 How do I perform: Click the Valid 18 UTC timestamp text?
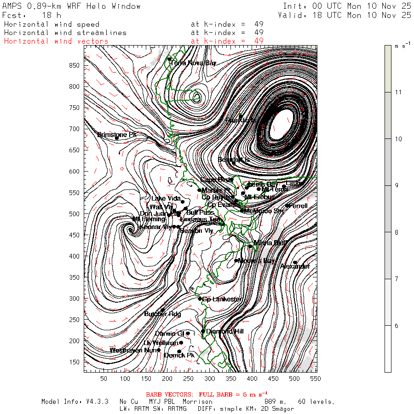click(345, 15)
